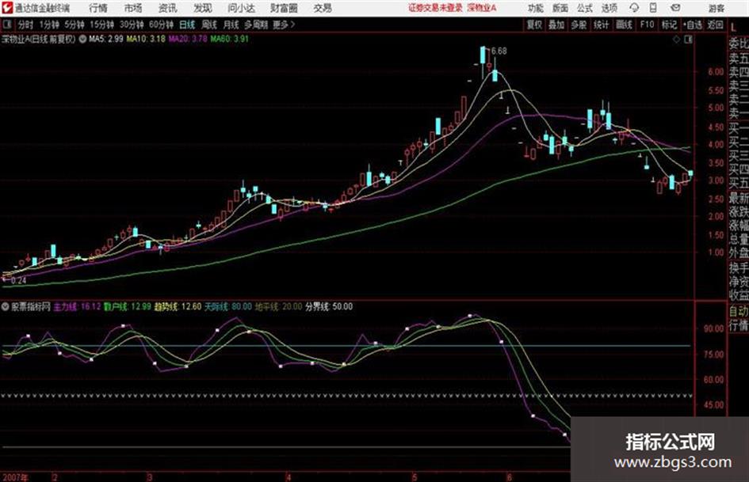Toggle the left panel icon on period bar

[x=7, y=25]
